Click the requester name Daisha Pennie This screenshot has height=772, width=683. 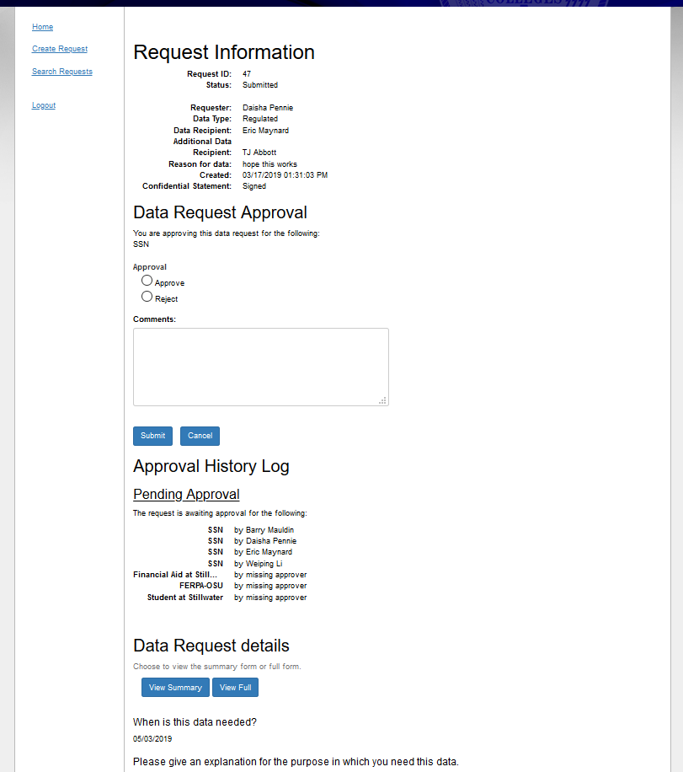[x=268, y=108]
